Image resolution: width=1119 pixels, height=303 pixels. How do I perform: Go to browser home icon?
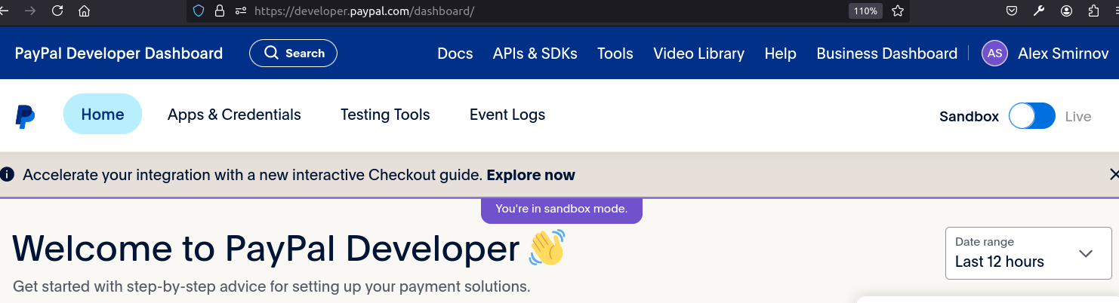85,11
